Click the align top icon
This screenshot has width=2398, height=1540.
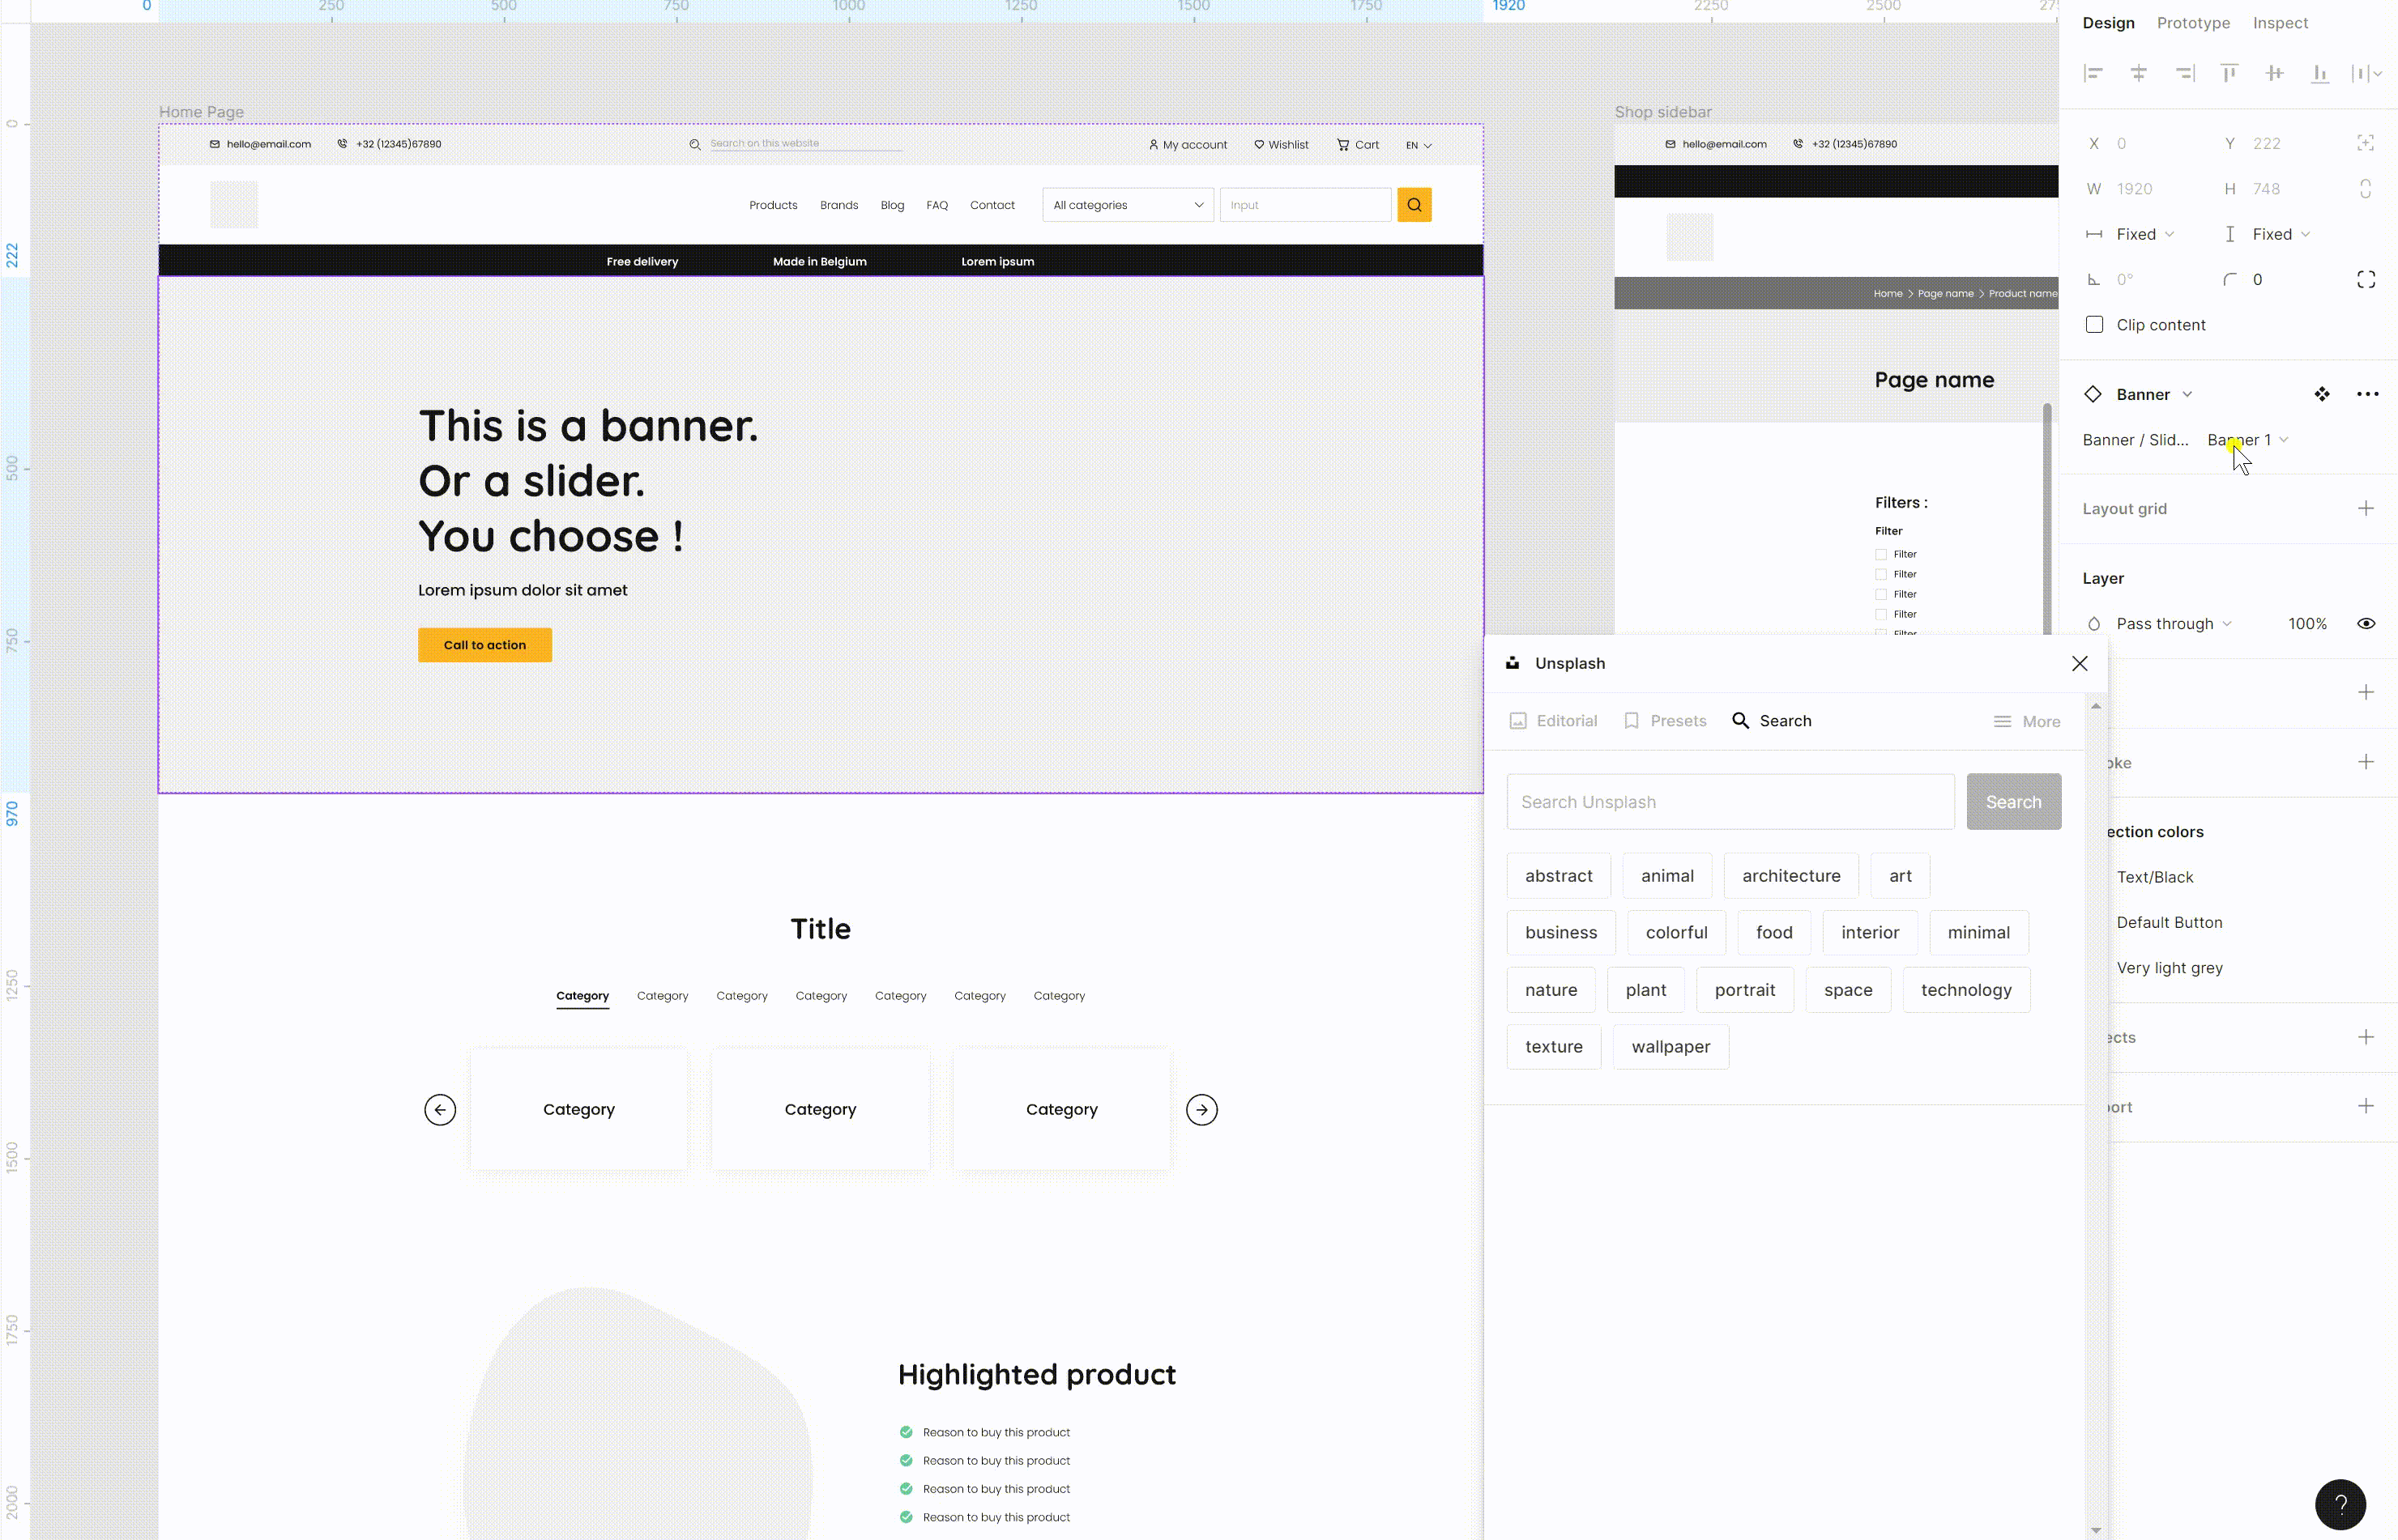tap(2229, 74)
